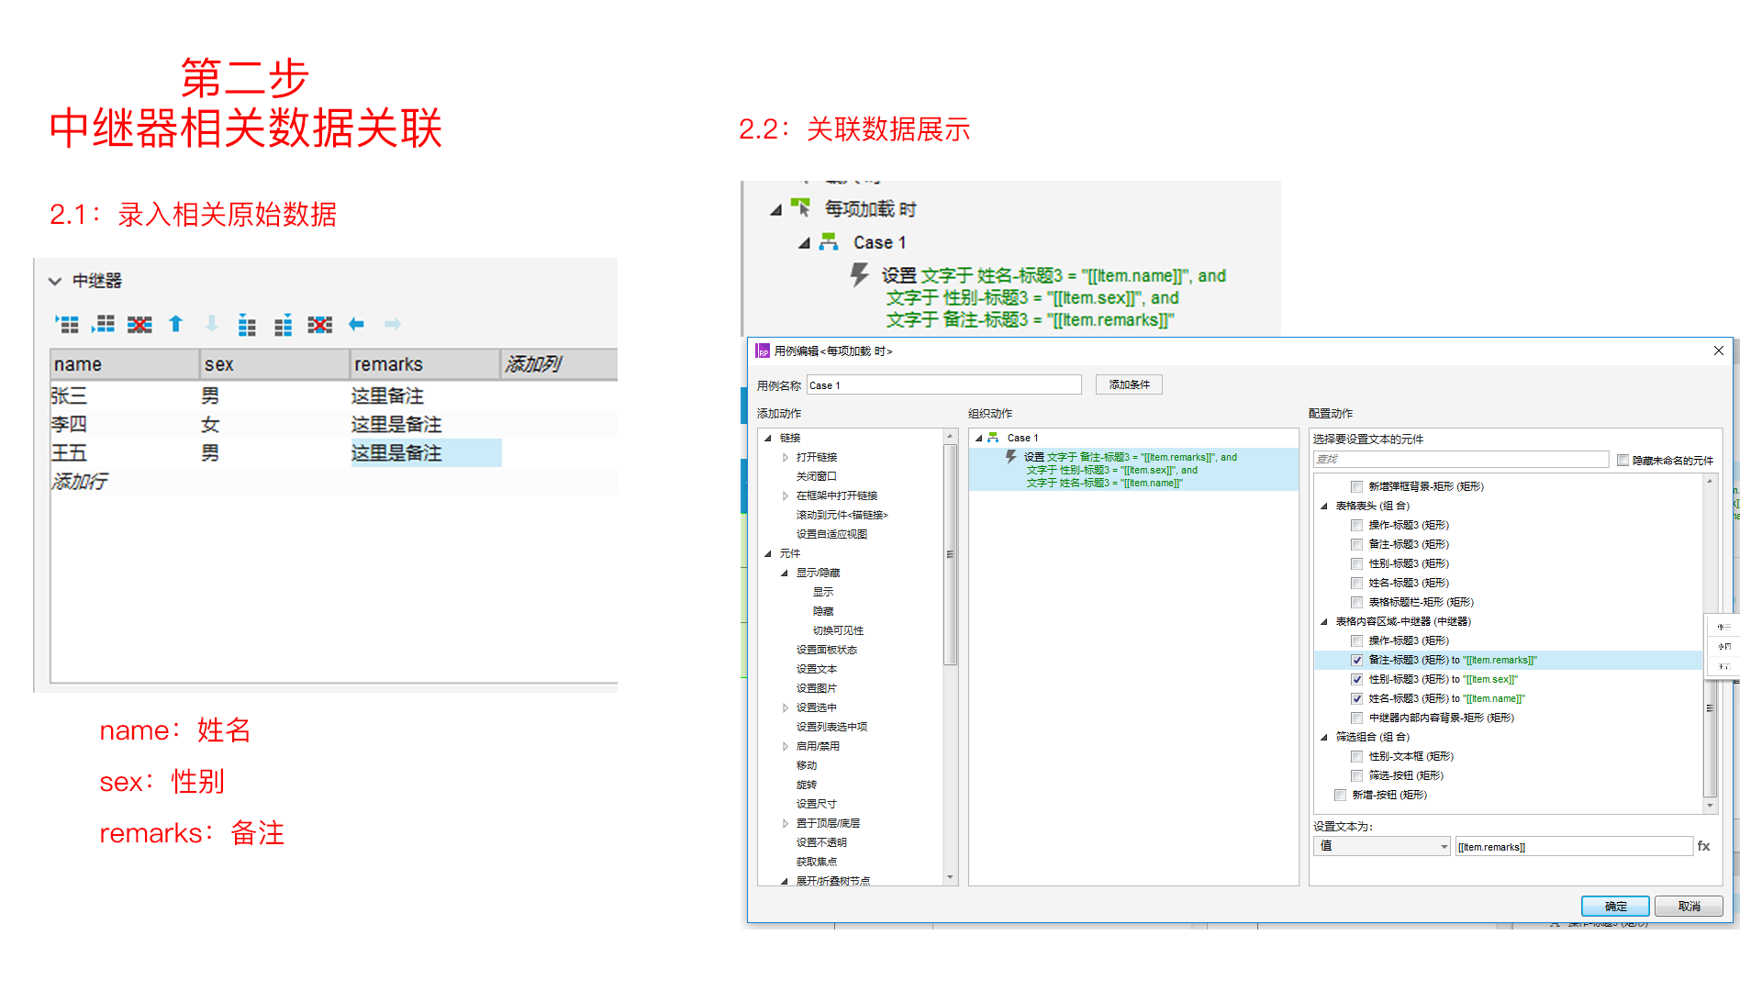The height and width of the screenshot is (991, 1762).
Task: Click the 用例名称 Case 1 input field
Action: point(943,384)
